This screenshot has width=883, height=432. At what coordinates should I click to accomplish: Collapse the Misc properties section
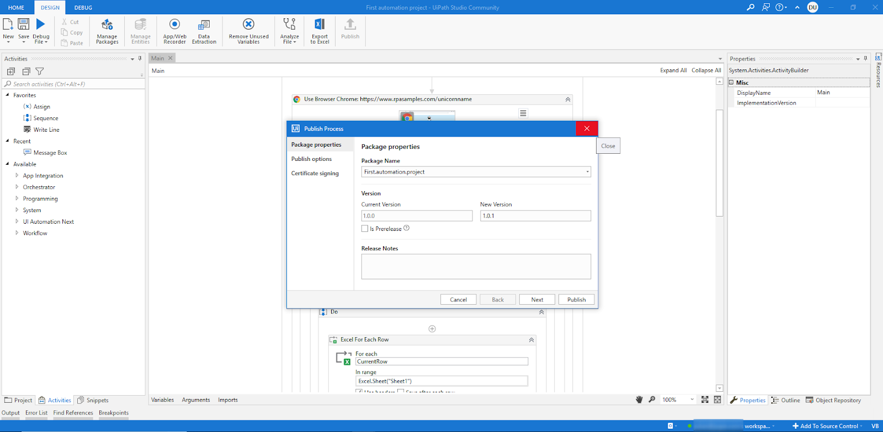[731, 83]
